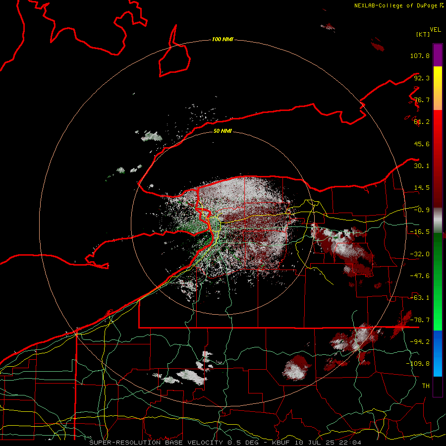Image resolution: width=446 pixels, height=446 pixels.
Task: Select the -32.0 scale value
Action: (420, 254)
